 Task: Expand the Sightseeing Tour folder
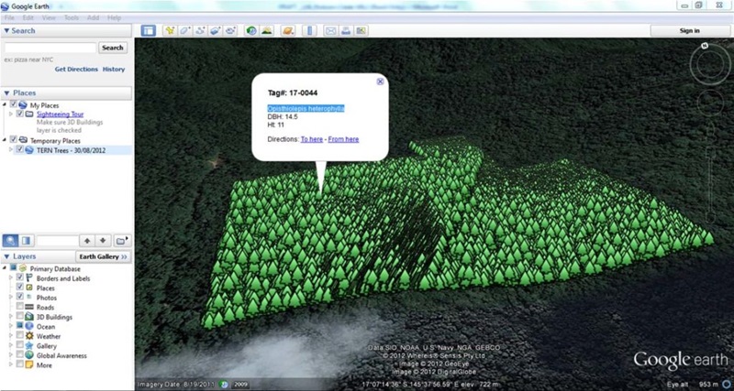(11, 114)
